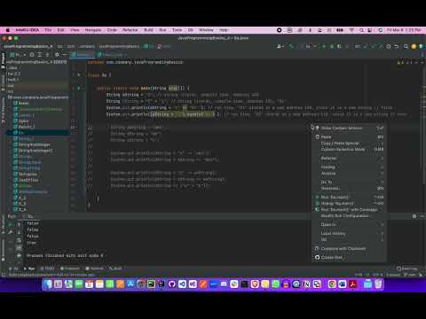Image resolution: width=426 pixels, height=319 pixels.
Task: Open Project panel gear options
Action: (x=57, y=55)
